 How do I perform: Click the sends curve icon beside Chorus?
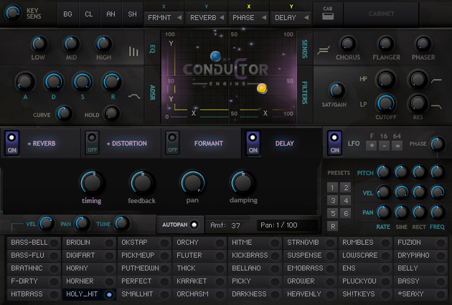point(323,51)
